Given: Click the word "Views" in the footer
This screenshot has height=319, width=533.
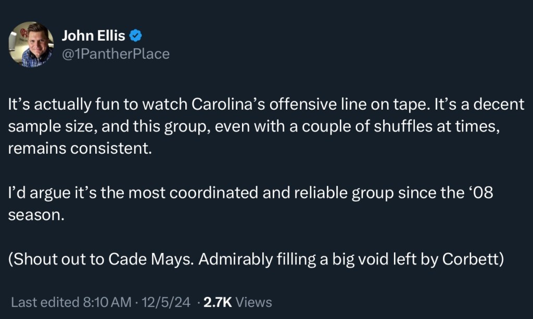Looking at the screenshot, I should (x=253, y=302).
